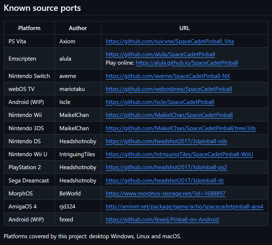Click the URL column header
272x245 pixels.
[184, 28]
